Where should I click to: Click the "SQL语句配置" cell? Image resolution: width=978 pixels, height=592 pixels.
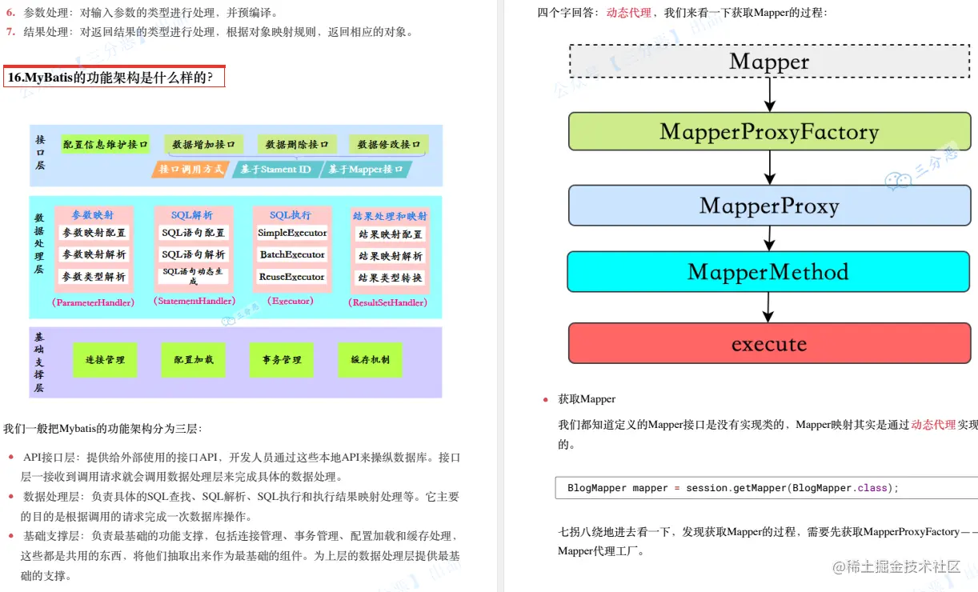click(x=193, y=233)
